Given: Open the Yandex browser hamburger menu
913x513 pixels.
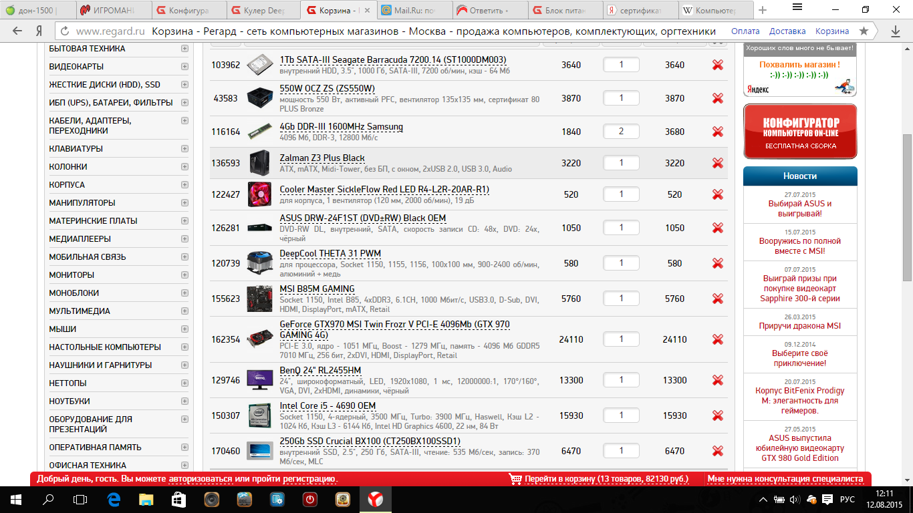Looking at the screenshot, I should [x=797, y=7].
